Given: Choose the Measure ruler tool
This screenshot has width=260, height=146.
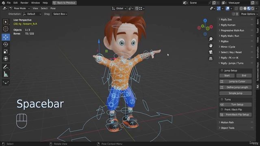Looking at the screenshot, I should click(6, 74).
